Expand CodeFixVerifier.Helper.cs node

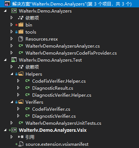[x=18, y=81]
